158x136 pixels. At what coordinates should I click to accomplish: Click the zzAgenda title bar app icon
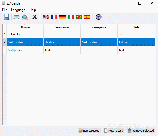[x=3, y=3]
